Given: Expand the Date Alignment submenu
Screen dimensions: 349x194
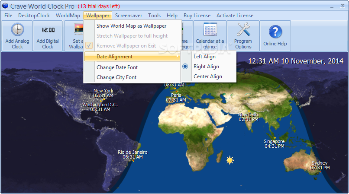Looking at the screenshot, I should click(132, 57).
